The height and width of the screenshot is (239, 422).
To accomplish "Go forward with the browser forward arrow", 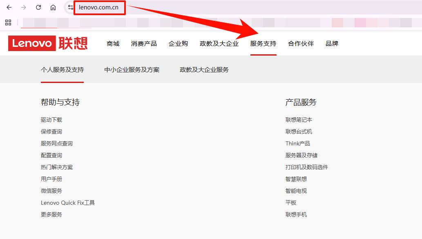I will click(x=24, y=7).
